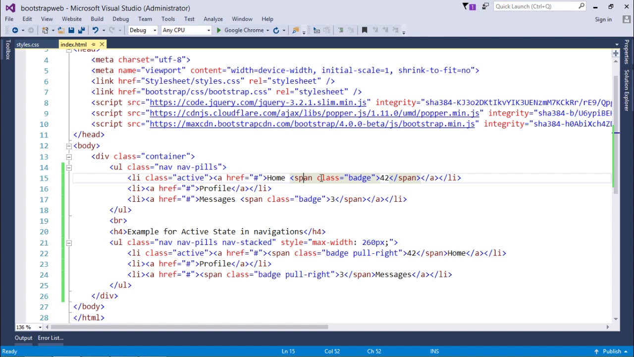Click the split editor handle icon
634x357 pixels.
(x=616, y=53)
